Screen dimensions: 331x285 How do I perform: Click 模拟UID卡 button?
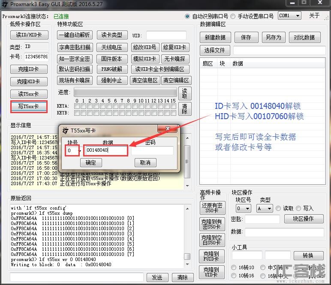(x=145, y=59)
